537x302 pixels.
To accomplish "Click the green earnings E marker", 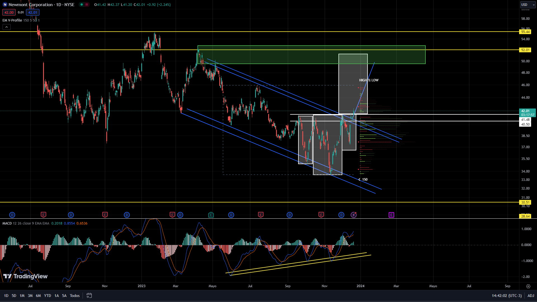I will (211, 215).
